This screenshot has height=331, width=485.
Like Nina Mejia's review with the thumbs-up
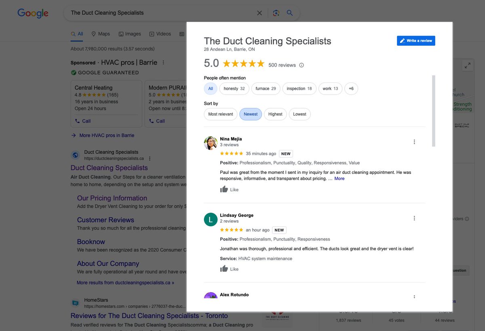[224, 189]
